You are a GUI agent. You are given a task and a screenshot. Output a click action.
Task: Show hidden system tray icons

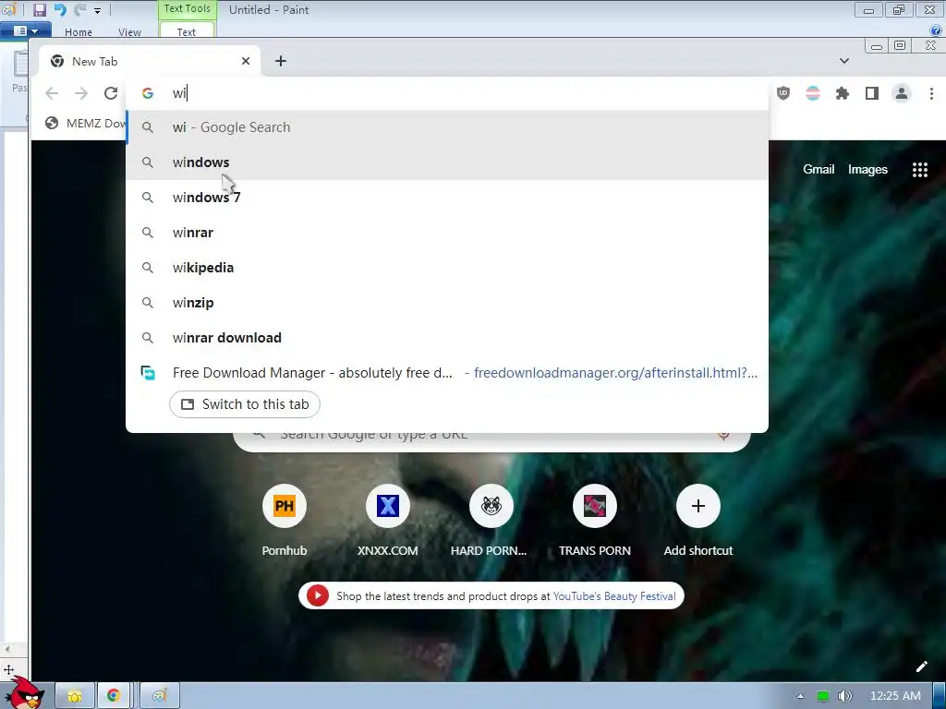tap(800, 696)
